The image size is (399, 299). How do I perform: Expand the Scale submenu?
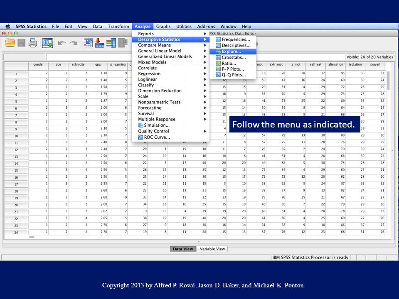point(170,96)
